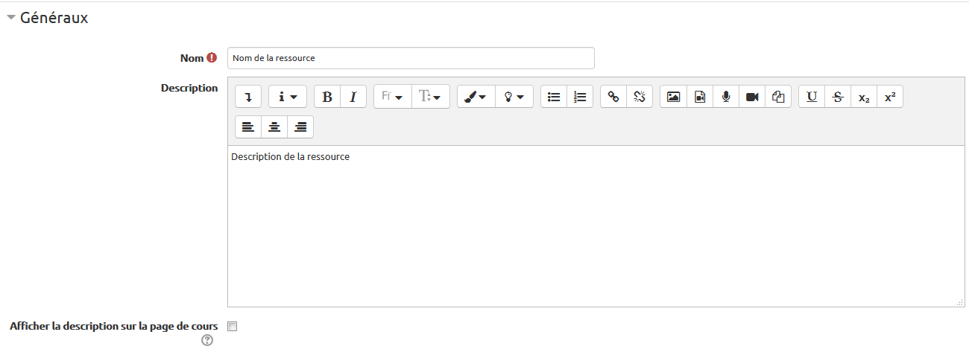Record video with the camera icon
Image resolution: width=969 pixels, height=352 pixels.
(751, 97)
